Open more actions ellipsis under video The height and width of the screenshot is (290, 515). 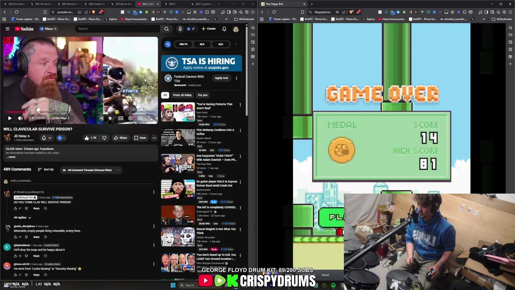coord(154,138)
